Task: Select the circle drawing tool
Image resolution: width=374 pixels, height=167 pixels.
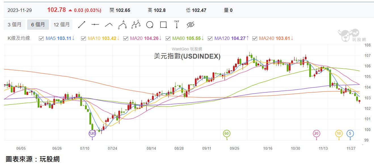Action: click(150, 25)
